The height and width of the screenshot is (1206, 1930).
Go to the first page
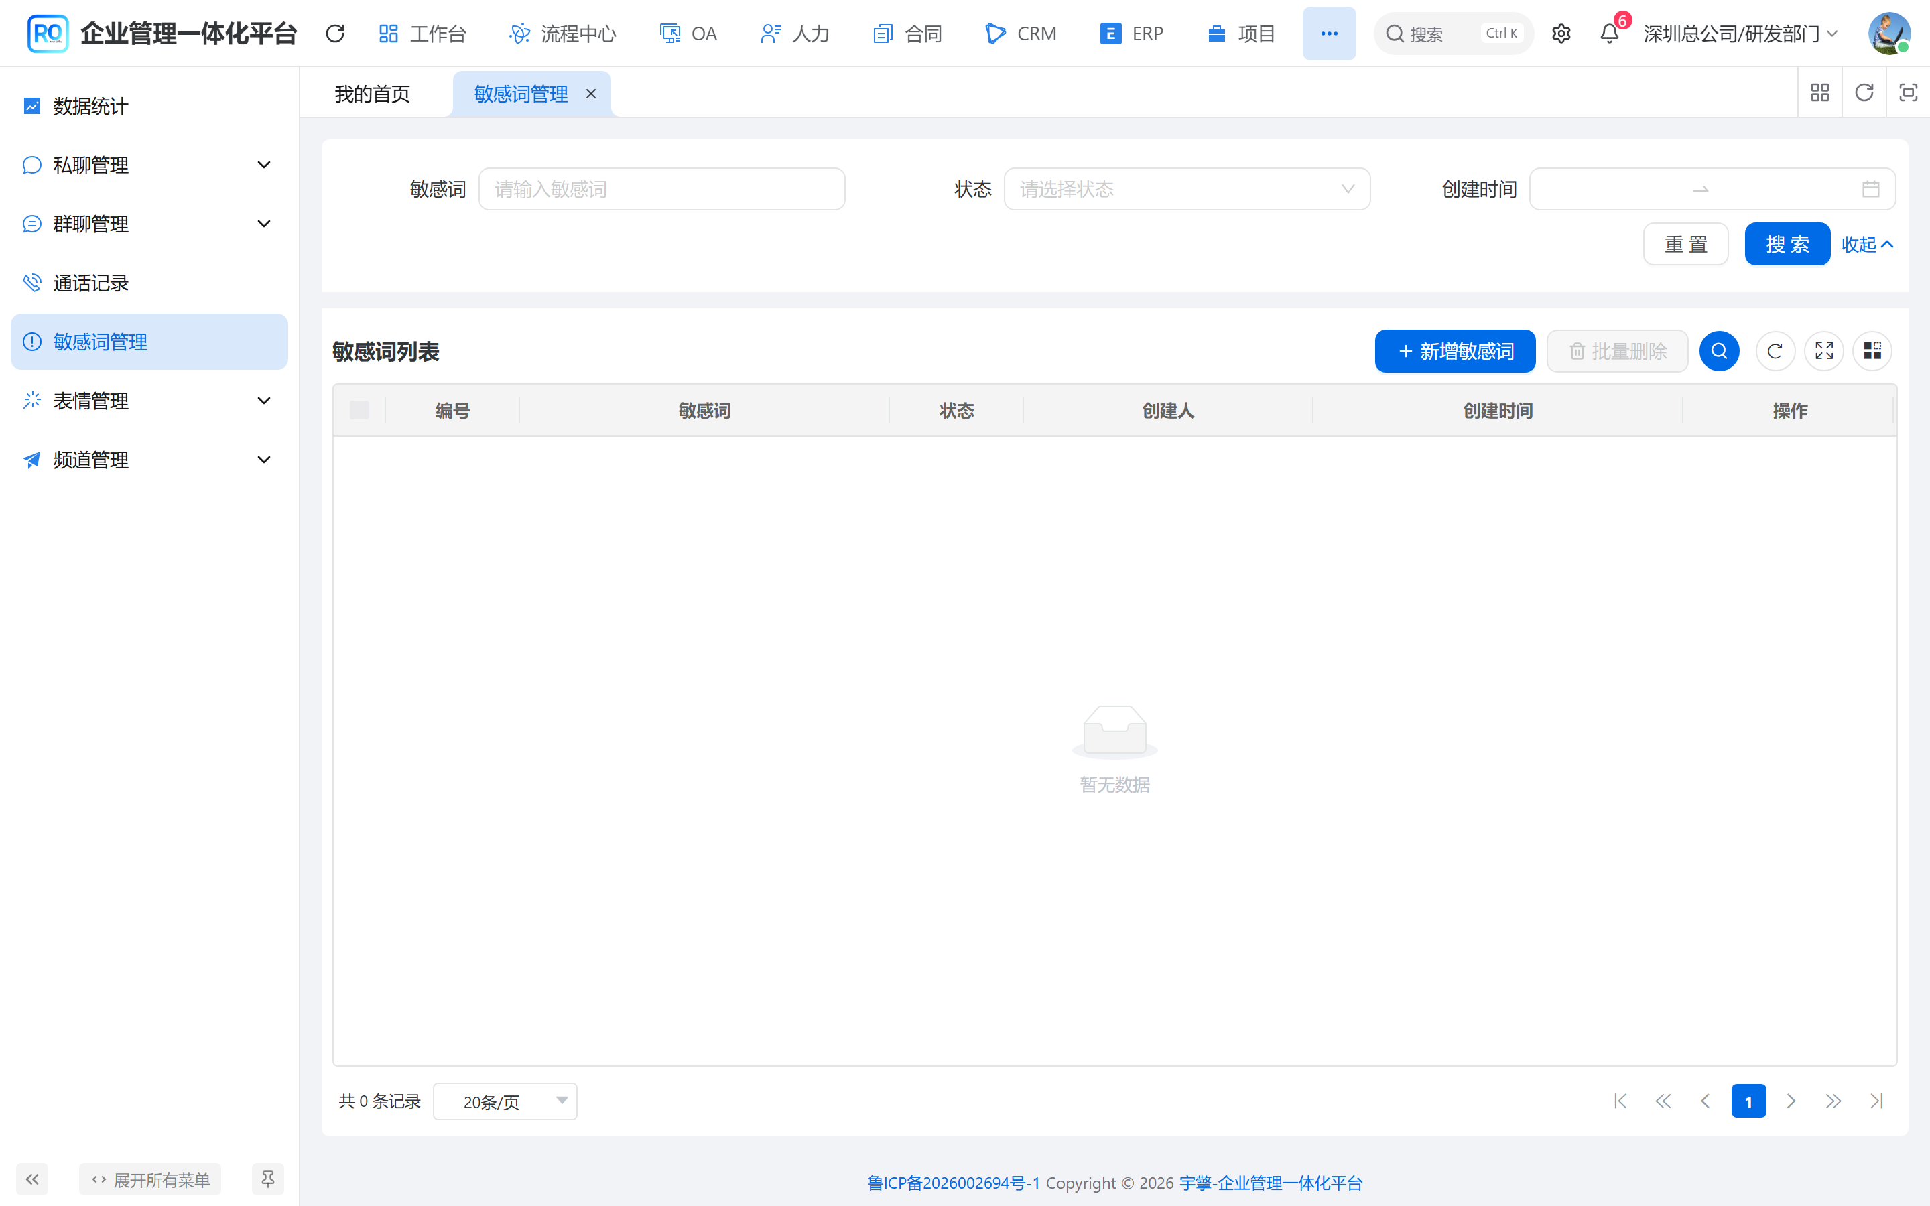point(1620,1101)
